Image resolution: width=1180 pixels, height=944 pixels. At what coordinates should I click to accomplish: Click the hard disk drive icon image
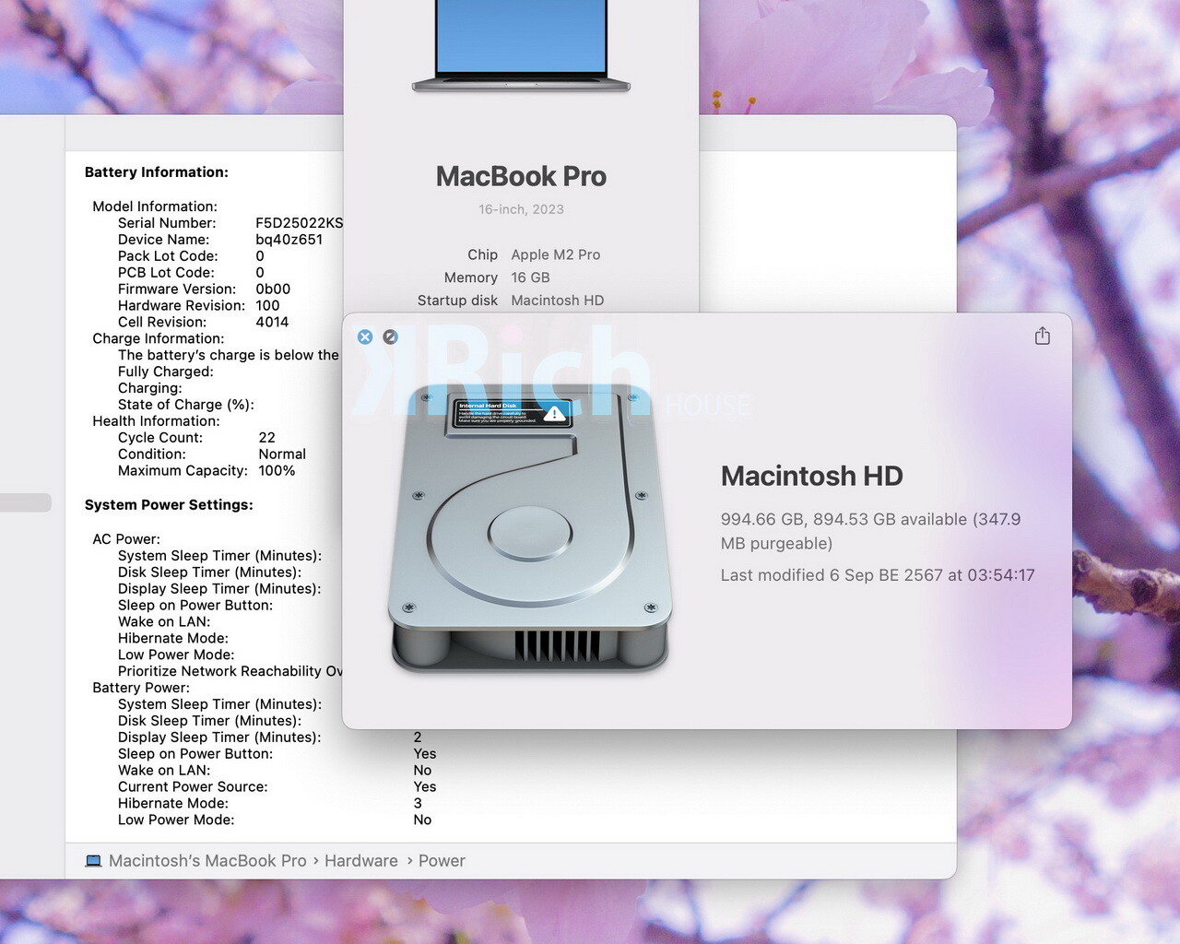coord(530,528)
